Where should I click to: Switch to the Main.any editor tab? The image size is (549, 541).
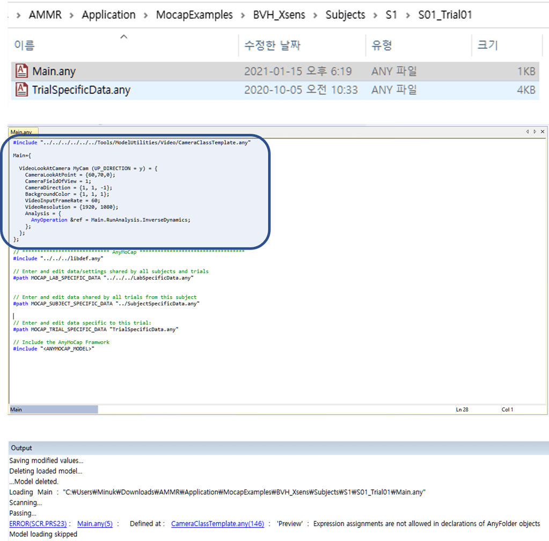pyautogui.click(x=23, y=131)
